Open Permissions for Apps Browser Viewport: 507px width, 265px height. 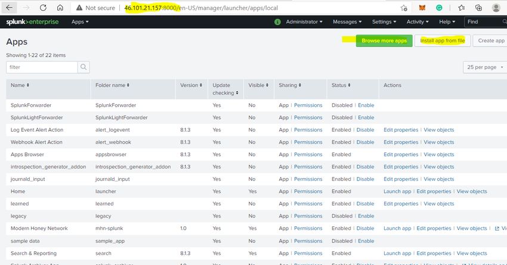(308, 154)
